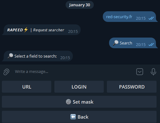Click the magnifier in Select a field message
160x123 pixels.
(10, 56)
